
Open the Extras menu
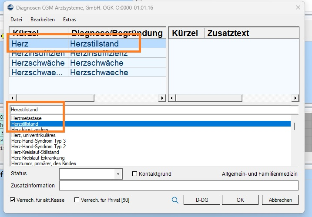click(x=69, y=20)
